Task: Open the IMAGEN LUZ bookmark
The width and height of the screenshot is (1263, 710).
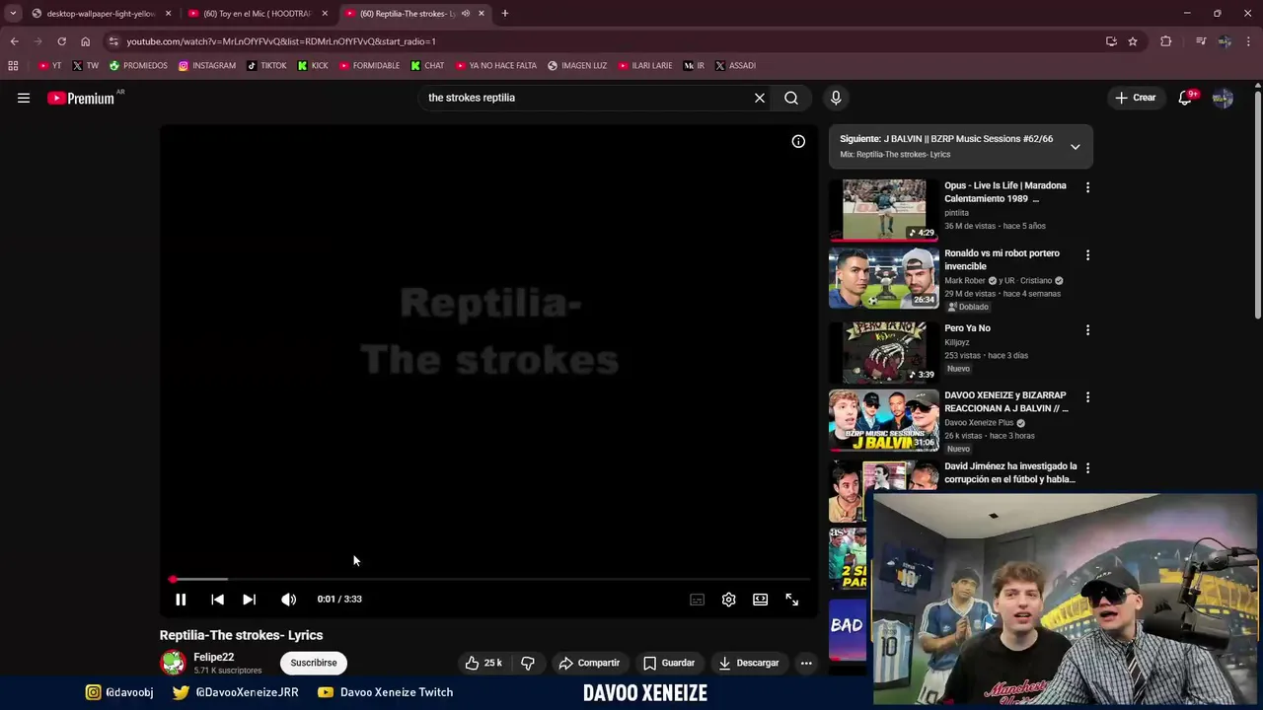Action: coord(577,66)
